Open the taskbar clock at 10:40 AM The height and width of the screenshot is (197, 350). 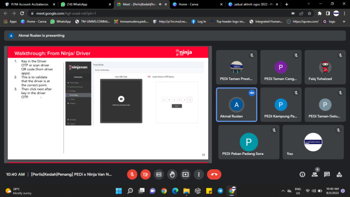(332, 191)
